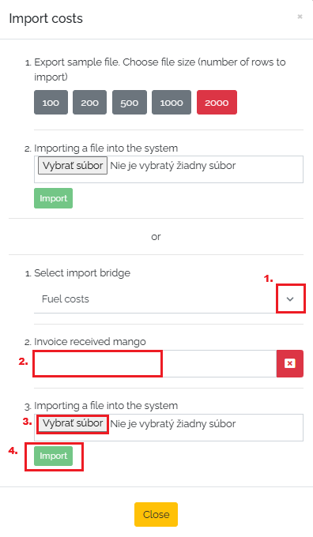Click the lower file input box area
Image resolution: width=313 pixels, height=537 pixels.
pos(168,427)
